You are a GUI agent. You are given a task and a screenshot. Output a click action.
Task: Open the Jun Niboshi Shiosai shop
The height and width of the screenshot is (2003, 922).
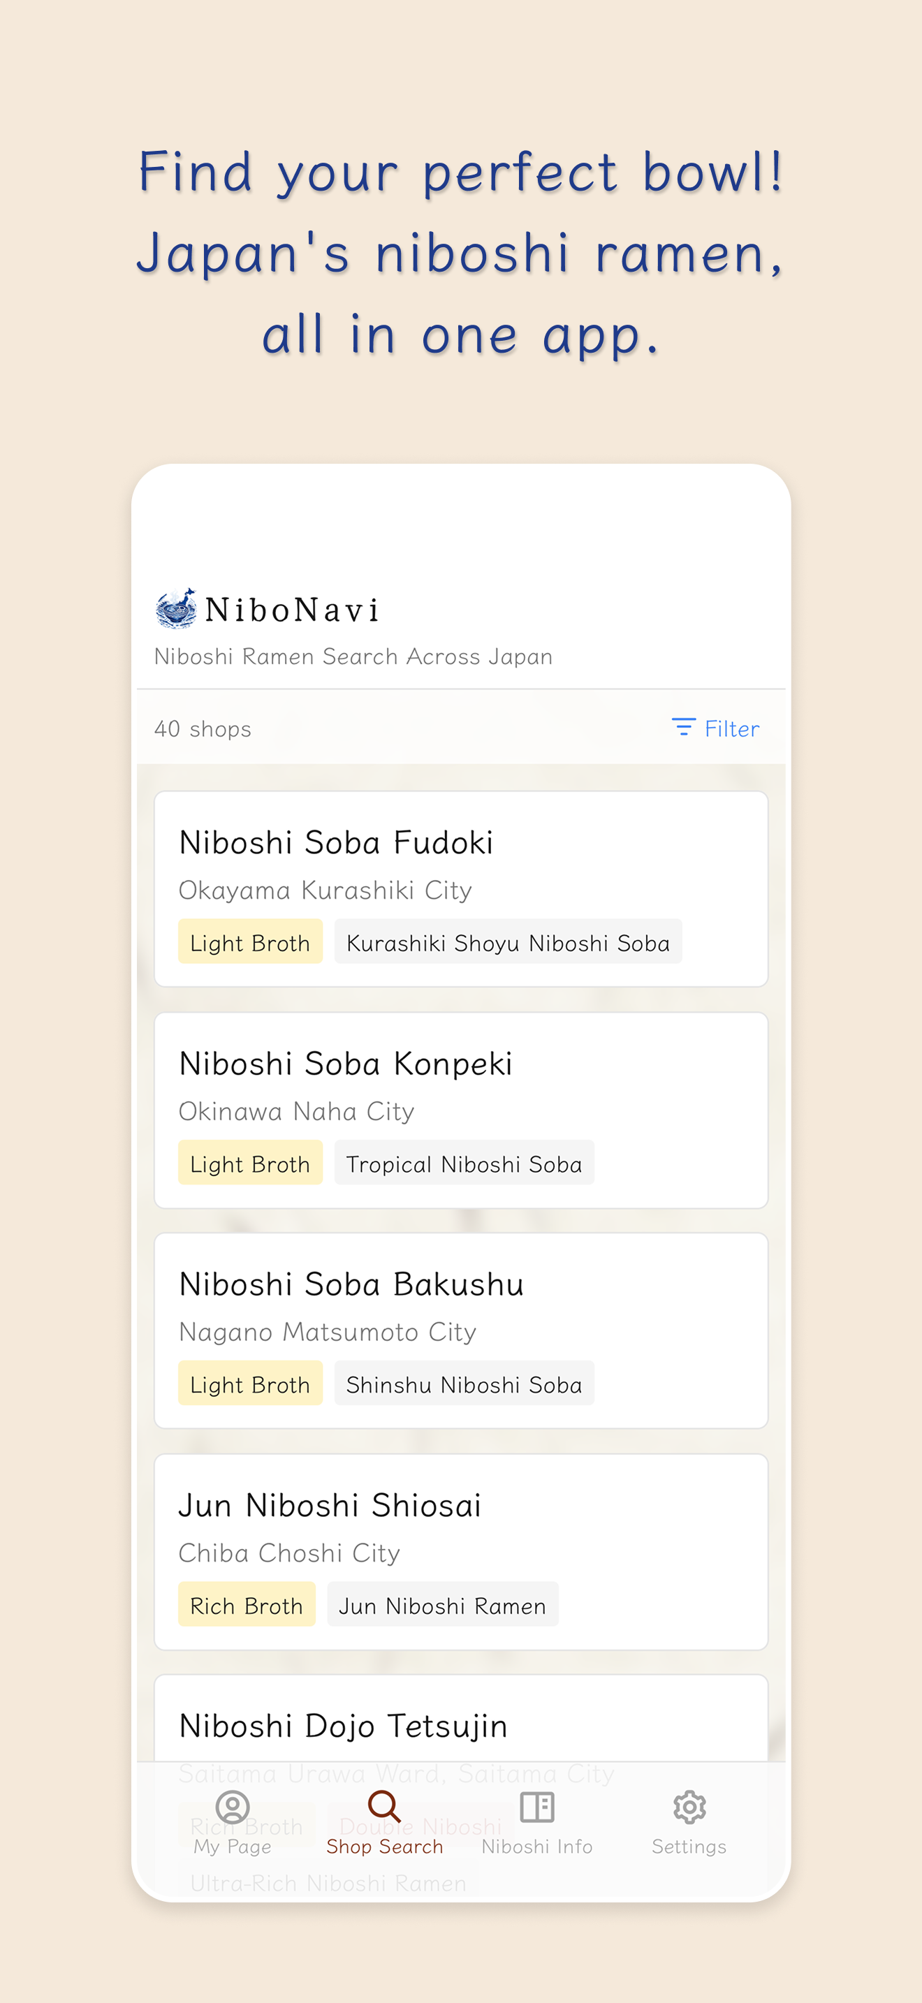461,1551
